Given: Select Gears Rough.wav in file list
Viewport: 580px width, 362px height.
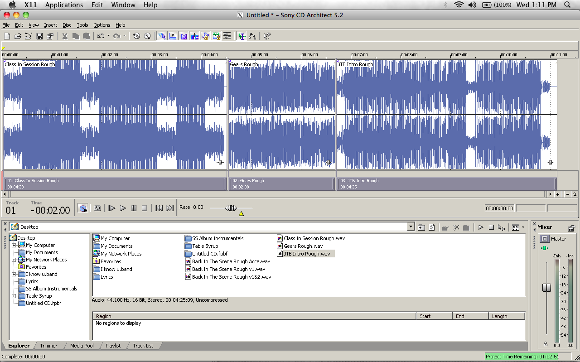Looking at the screenshot, I should tap(300, 246).
